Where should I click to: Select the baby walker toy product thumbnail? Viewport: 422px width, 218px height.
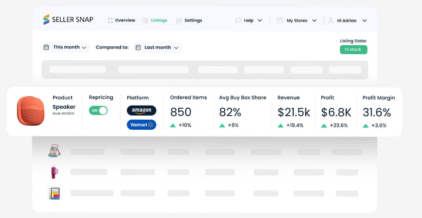point(54,151)
